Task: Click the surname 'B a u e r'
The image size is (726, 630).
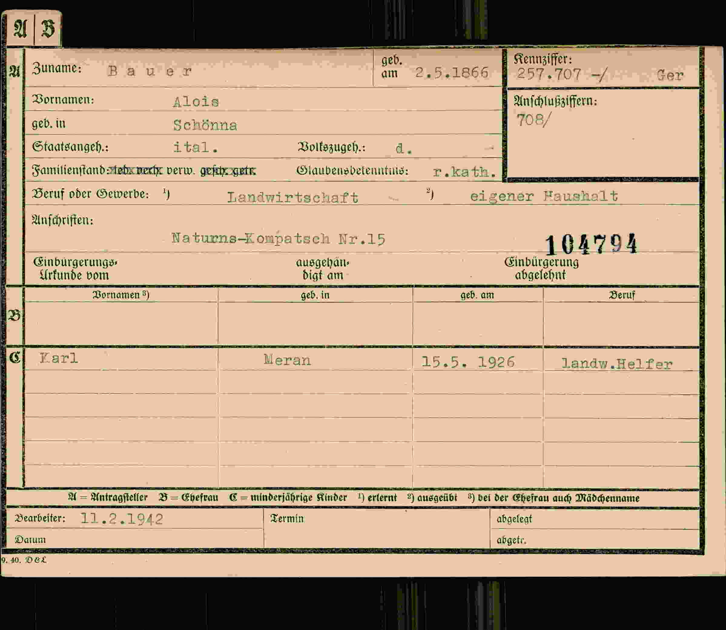Action: [x=150, y=71]
